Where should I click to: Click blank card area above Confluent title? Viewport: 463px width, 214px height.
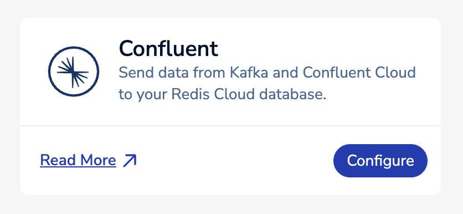[230, 28]
